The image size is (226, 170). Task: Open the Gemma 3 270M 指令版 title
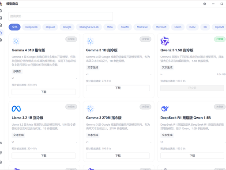(x=104, y=118)
